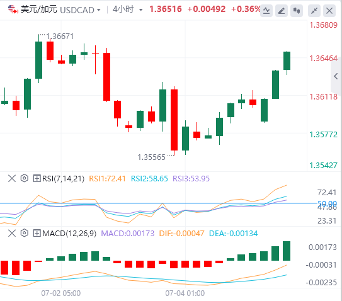The height and width of the screenshot is (301, 342).
Task: Open the USDCAD symbol dropdown
Action: click(x=80, y=10)
